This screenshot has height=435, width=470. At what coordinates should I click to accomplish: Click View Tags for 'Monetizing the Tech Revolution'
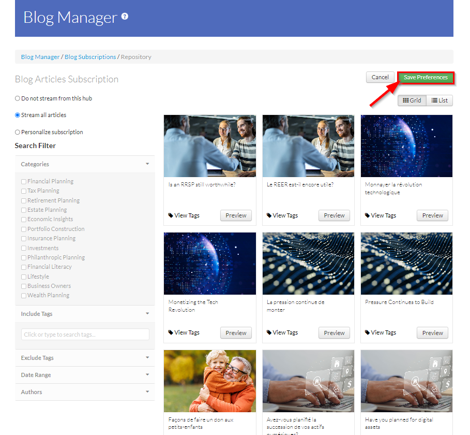184,332
